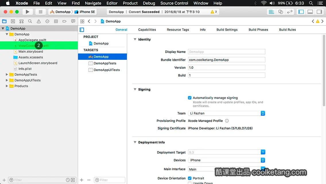Show related items grid menu

point(82,21)
